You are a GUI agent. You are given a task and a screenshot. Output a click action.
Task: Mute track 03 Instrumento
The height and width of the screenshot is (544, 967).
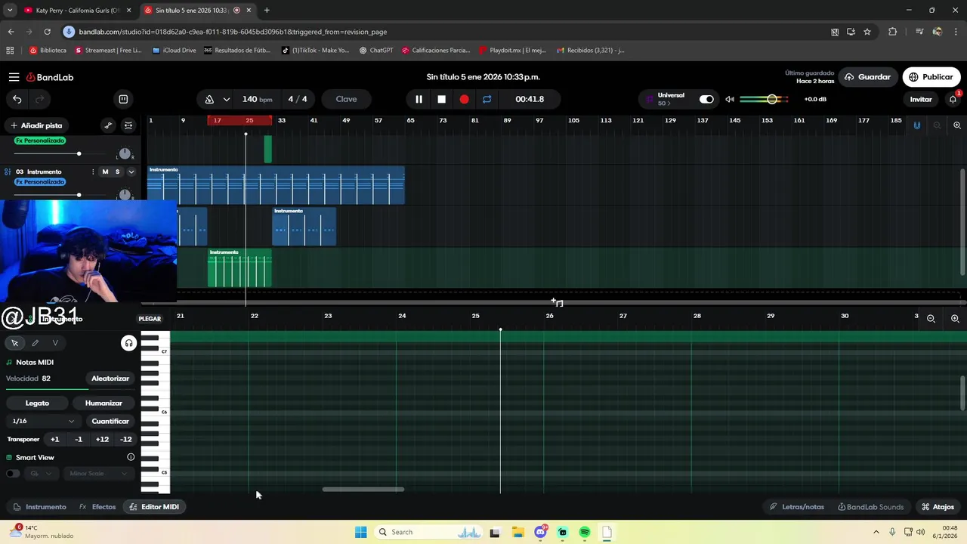105,172
